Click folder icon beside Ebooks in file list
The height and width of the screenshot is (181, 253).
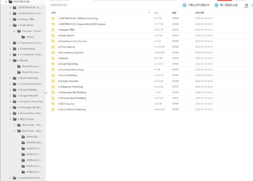tap(53, 58)
